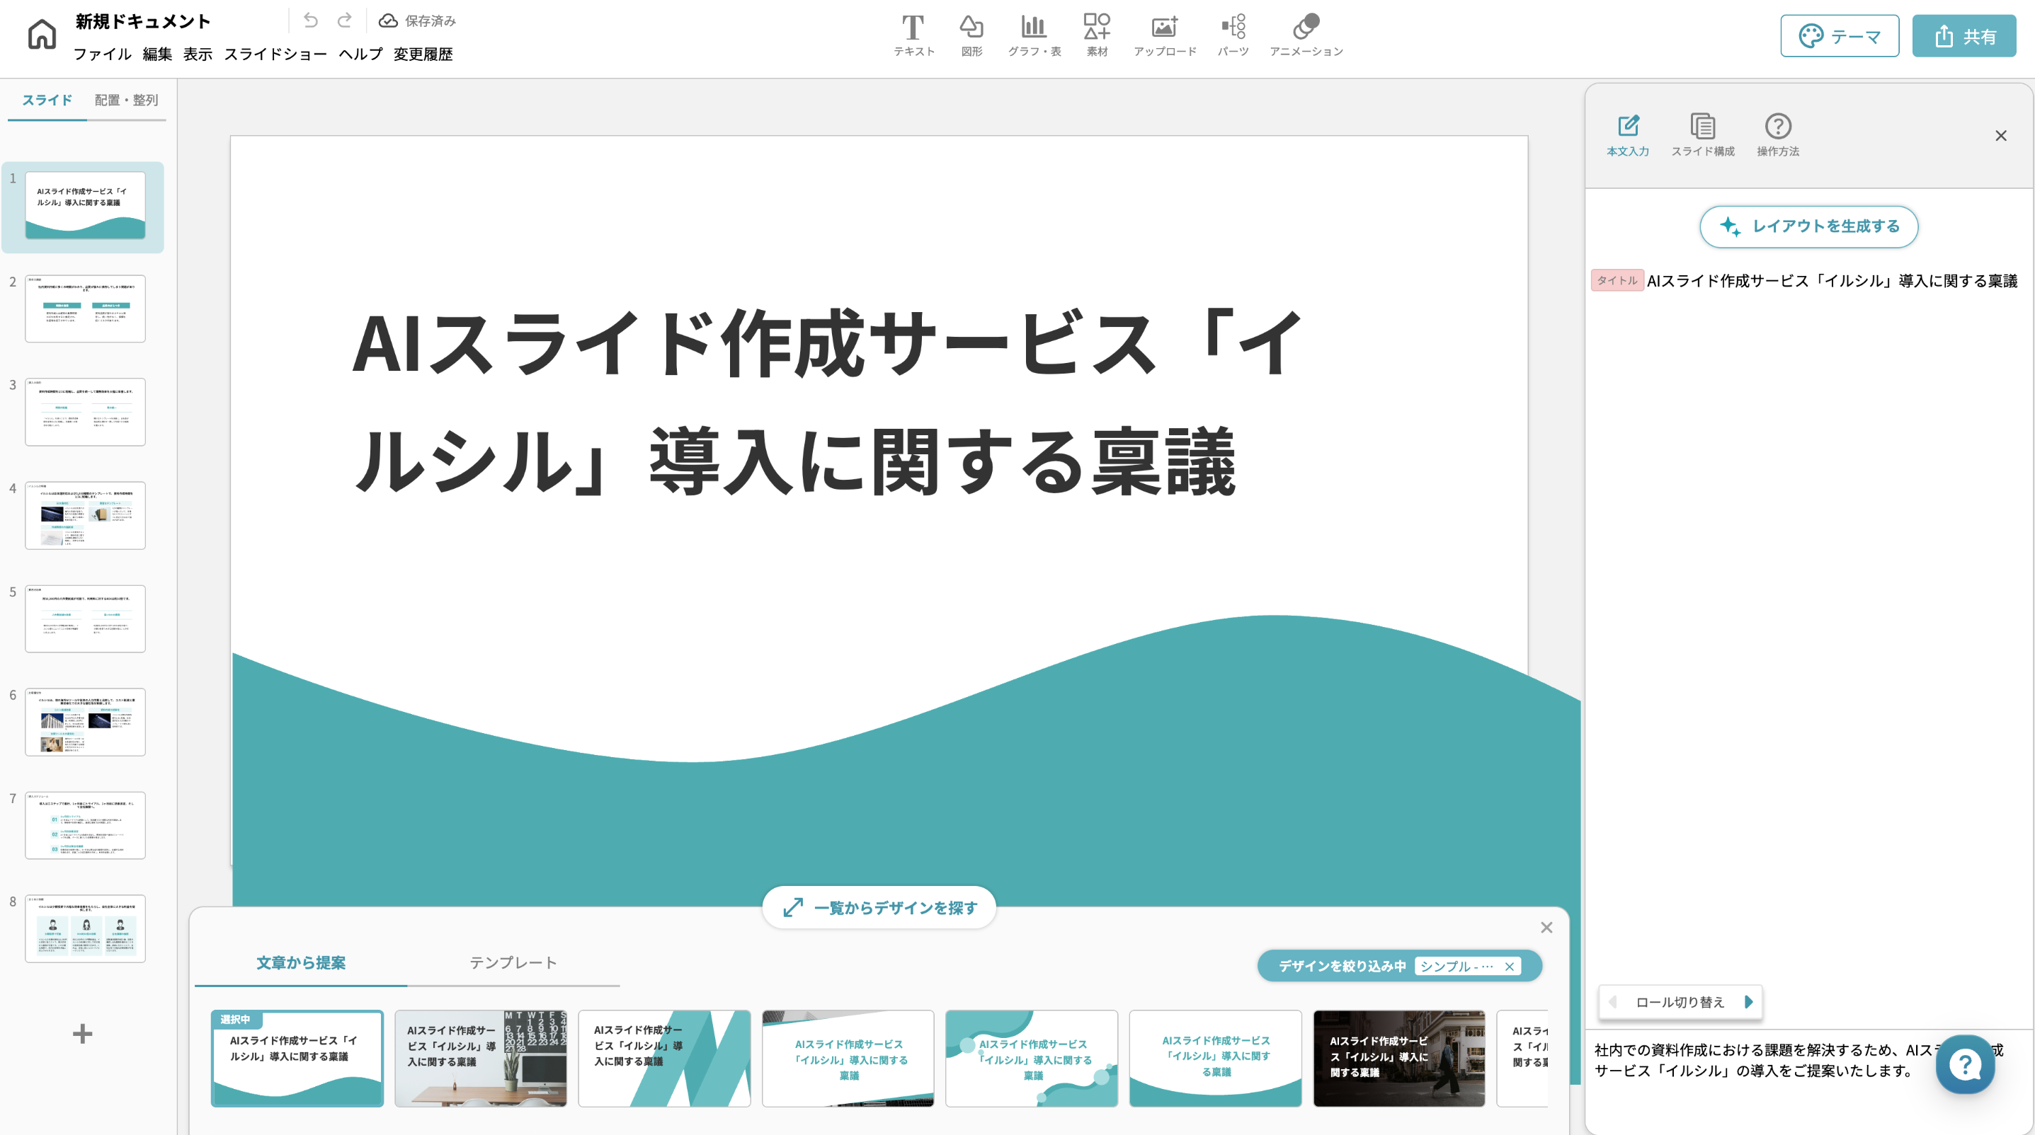
Task: Close the design suggestion panel
Action: click(x=1546, y=928)
